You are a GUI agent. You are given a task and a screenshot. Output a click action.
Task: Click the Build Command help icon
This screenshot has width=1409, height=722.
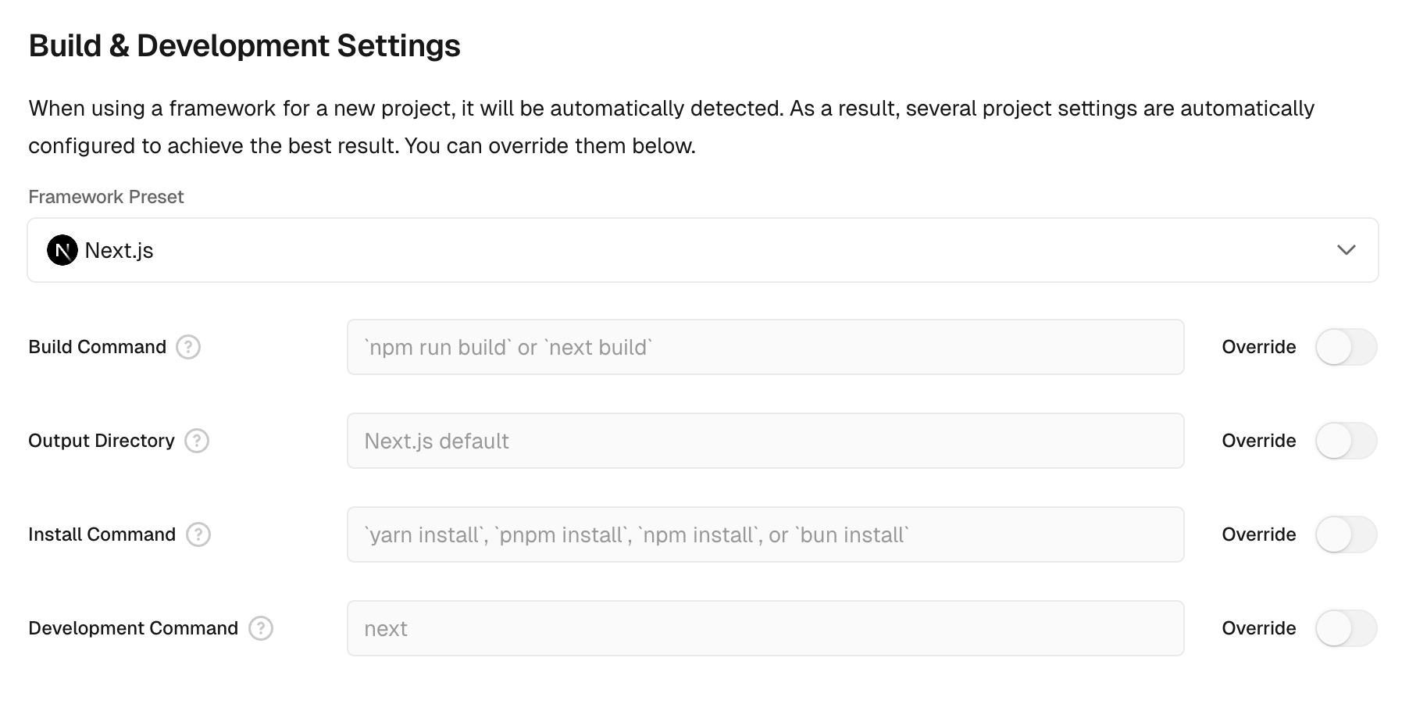tap(188, 347)
